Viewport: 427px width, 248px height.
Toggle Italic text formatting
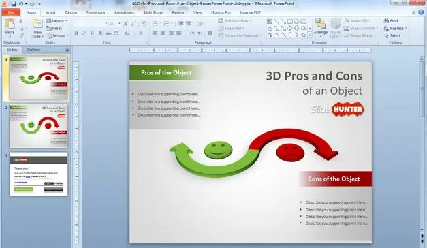[x=84, y=33]
